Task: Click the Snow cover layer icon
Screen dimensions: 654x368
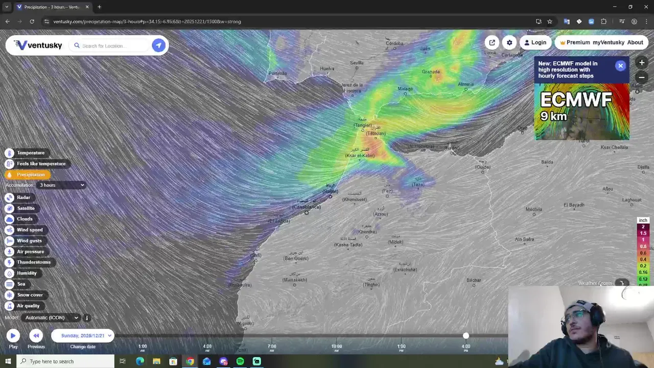Action: tap(9, 295)
